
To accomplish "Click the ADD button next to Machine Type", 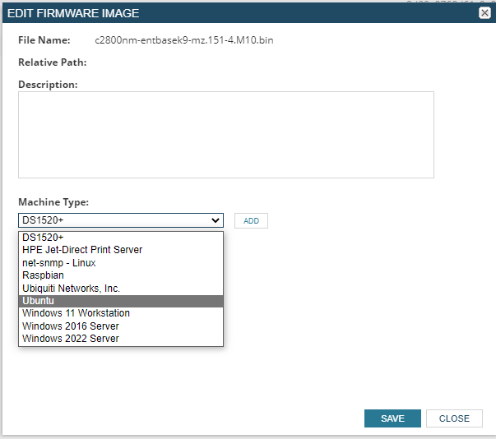I will coord(251,220).
